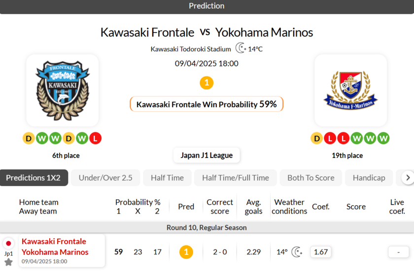Select the Handicap tab
Viewport: 414px width, 280px height.
click(369, 178)
